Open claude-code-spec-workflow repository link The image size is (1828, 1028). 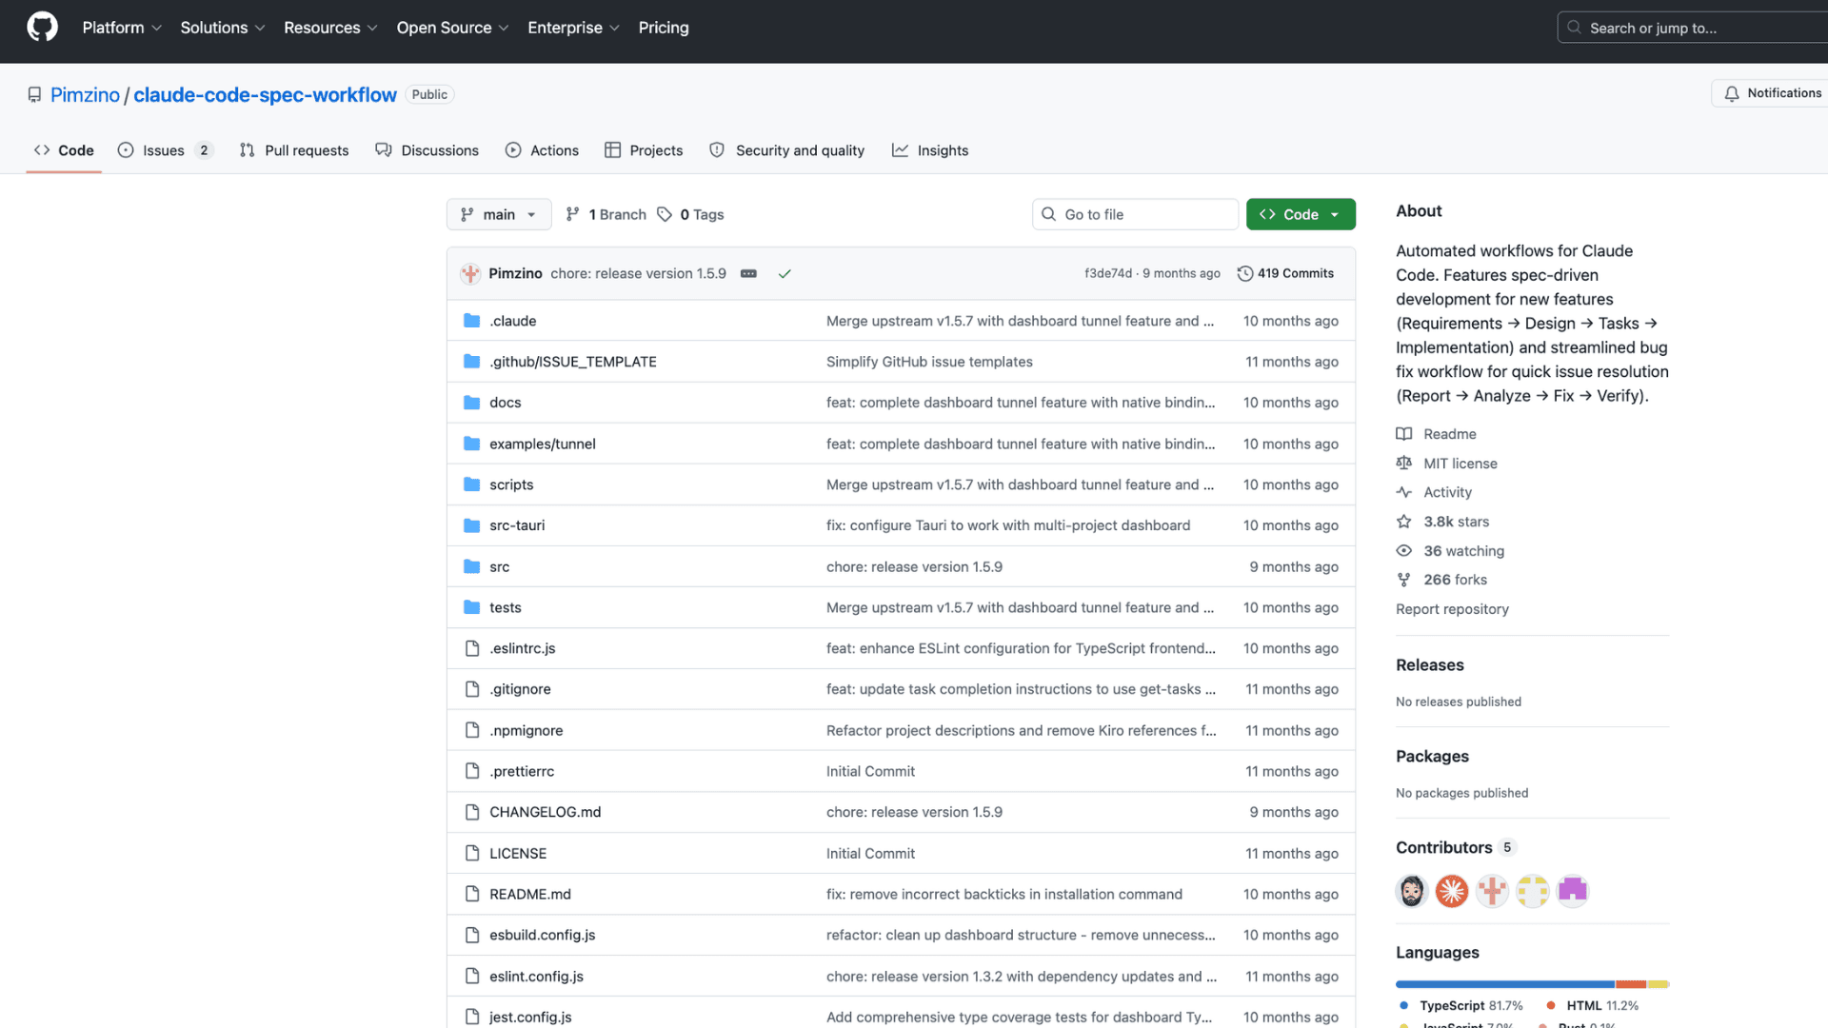point(265,95)
